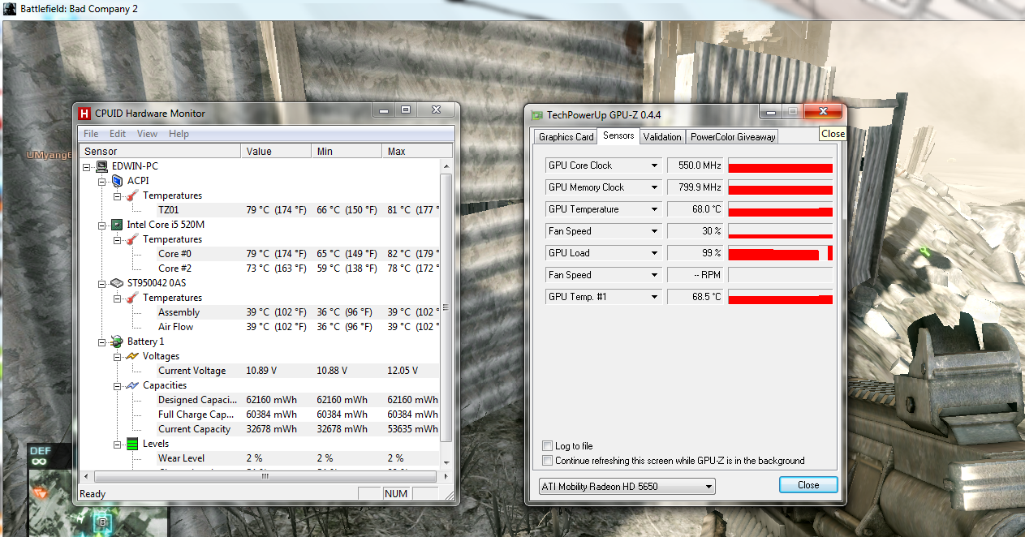The height and width of the screenshot is (537, 1025).
Task: Collapse the ACPI tree node
Action: pos(102,181)
